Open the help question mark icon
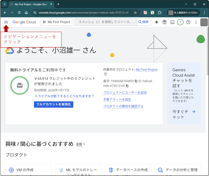The width and height of the screenshot is (209, 176). click(188, 22)
